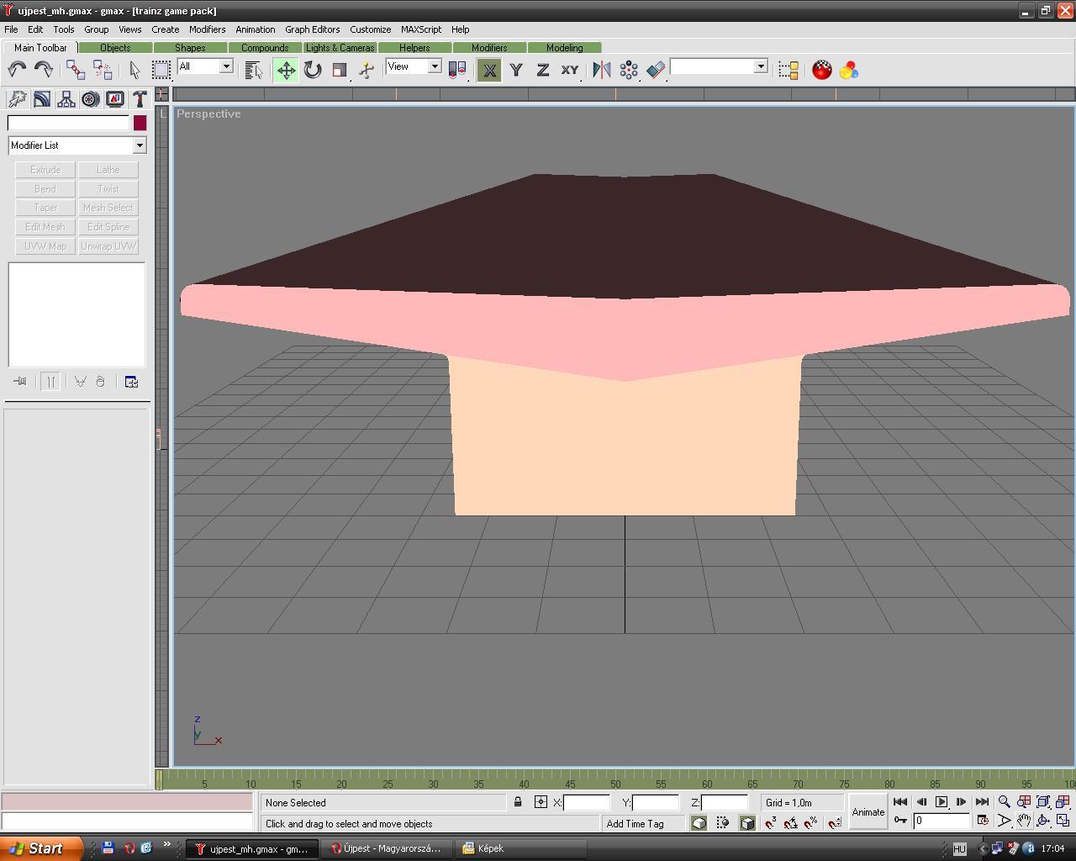This screenshot has width=1076, height=861.
Task: Toggle the Key Mode key icon
Action: coord(900,821)
